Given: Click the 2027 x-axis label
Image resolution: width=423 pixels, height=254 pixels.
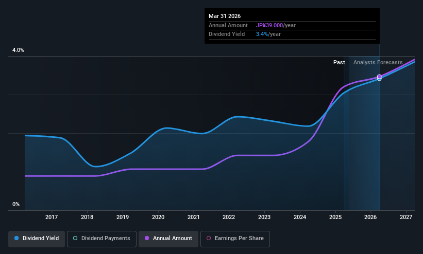Looking at the screenshot, I should click(406, 217).
